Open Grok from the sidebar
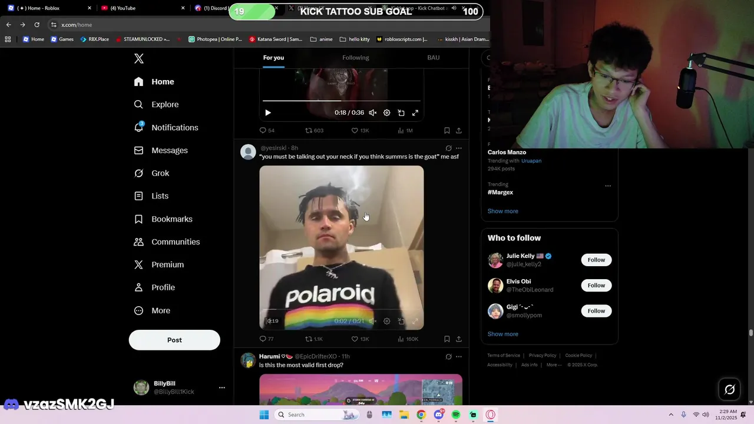The height and width of the screenshot is (424, 754). pos(151,173)
